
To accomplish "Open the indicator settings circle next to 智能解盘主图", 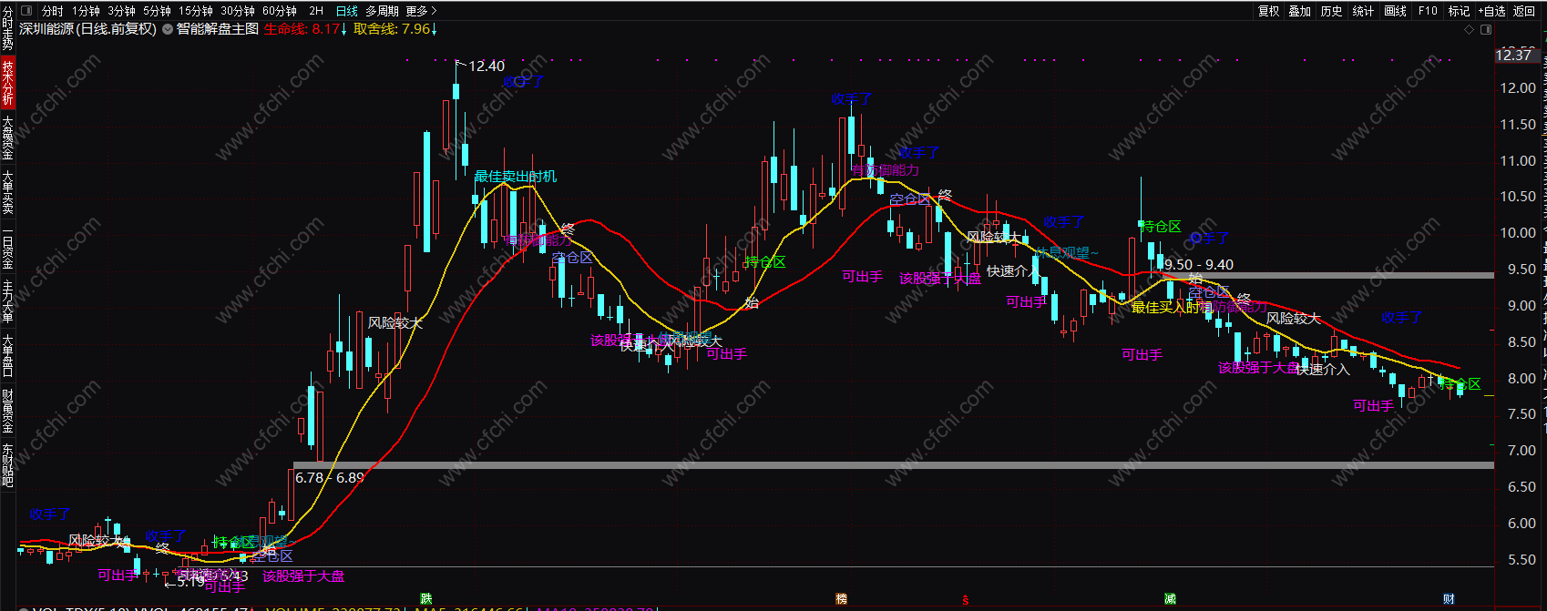I will [167, 29].
